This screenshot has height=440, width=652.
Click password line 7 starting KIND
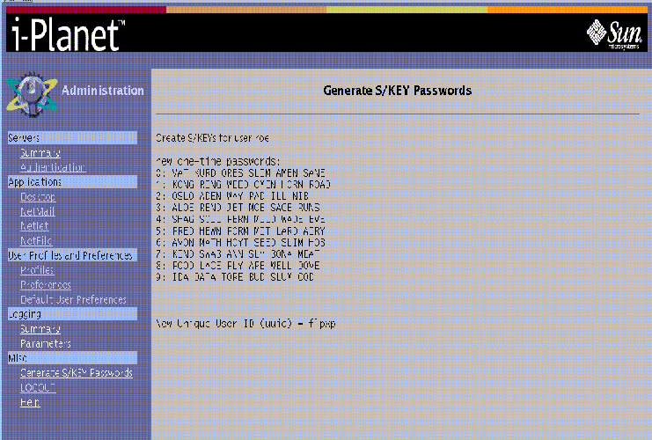[x=238, y=253]
